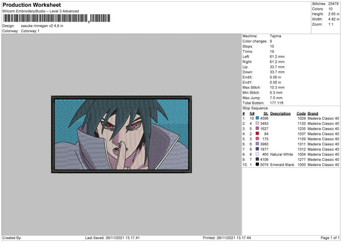Click the 'Description' column header
The height and width of the screenshot is (242, 342).
point(280,114)
